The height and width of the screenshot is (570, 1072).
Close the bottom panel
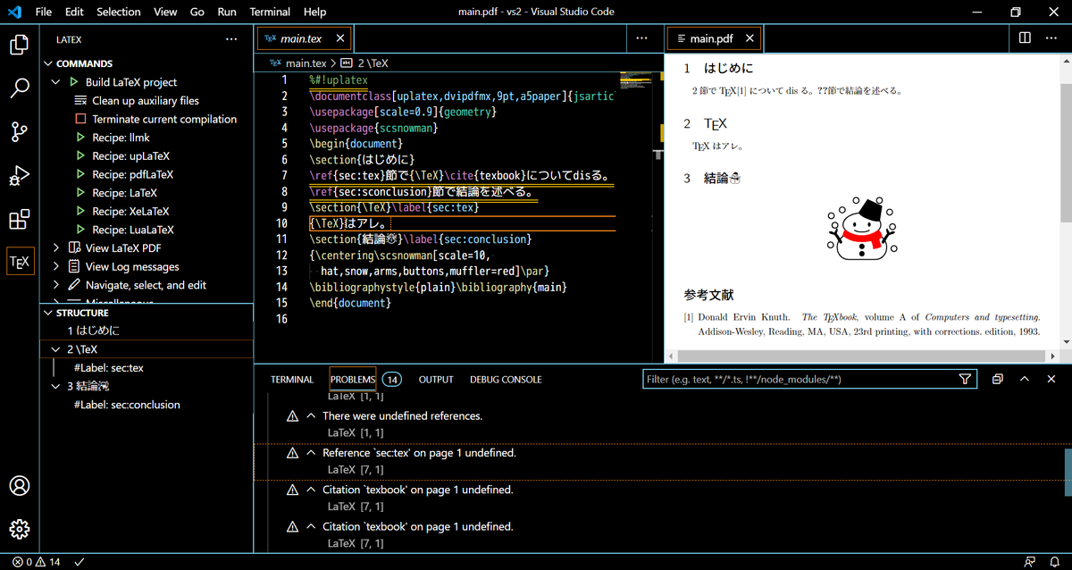click(1051, 379)
